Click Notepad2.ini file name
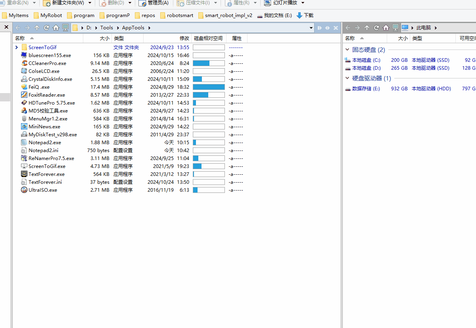476x328 pixels. pyautogui.click(x=43, y=151)
